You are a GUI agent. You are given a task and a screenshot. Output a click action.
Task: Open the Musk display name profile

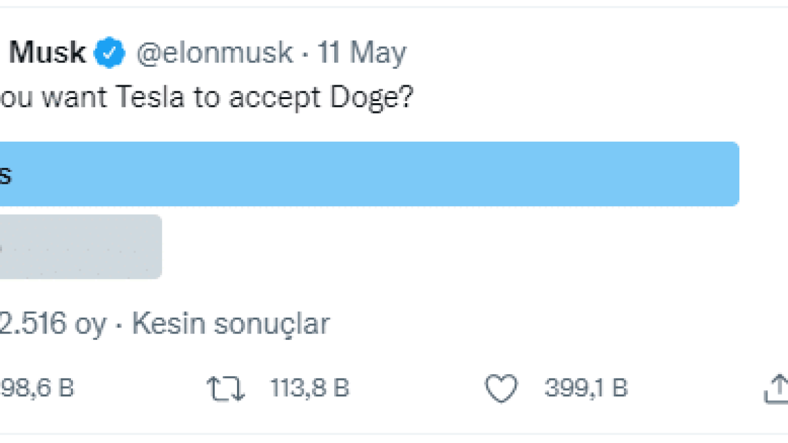coord(47,53)
